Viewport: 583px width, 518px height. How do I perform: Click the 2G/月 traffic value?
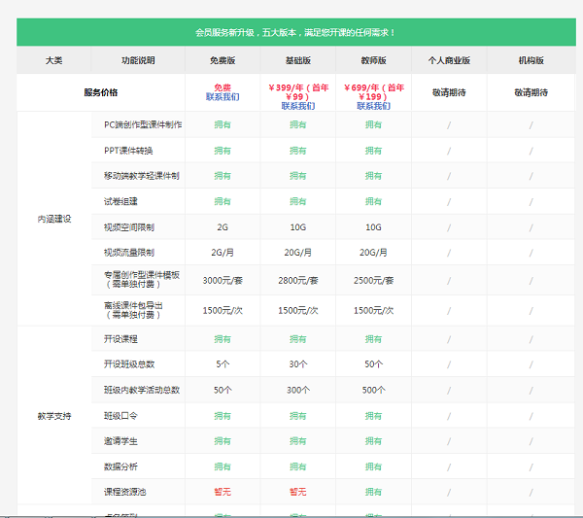pos(223,253)
